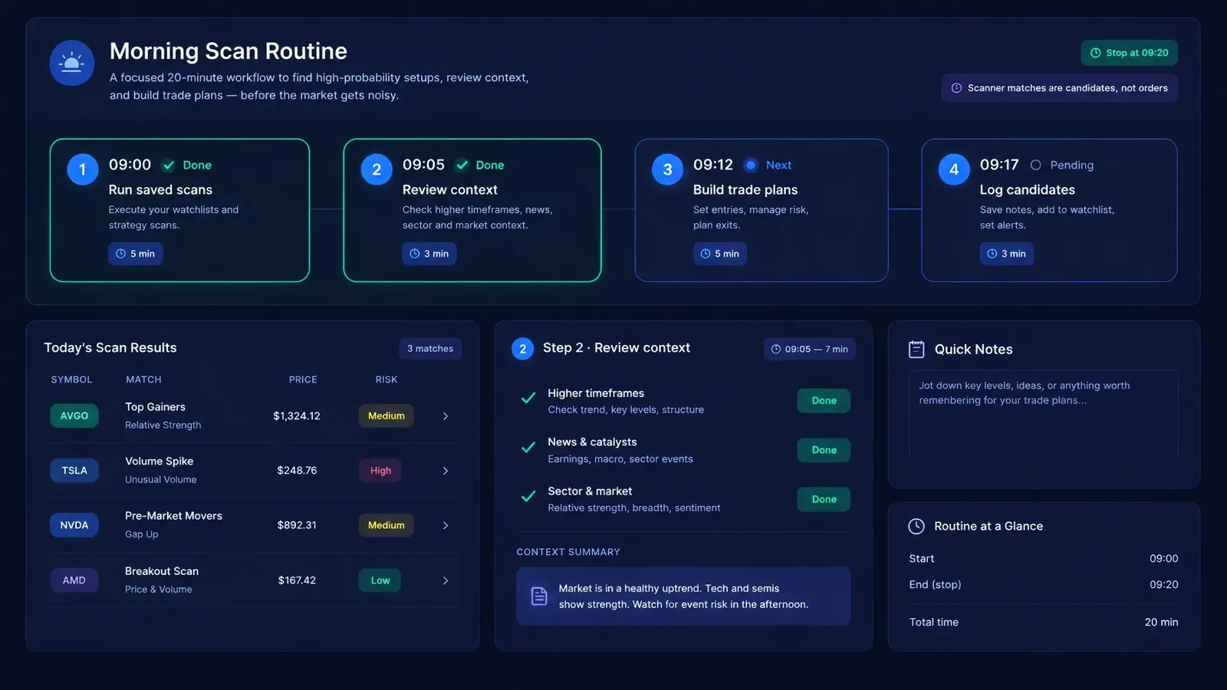Click the step 3 number circle for Build trade plans
This screenshot has width=1227, height=690.
click(x=667, y=169)
